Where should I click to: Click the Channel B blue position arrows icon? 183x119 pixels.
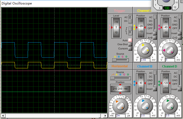(135, 83)
